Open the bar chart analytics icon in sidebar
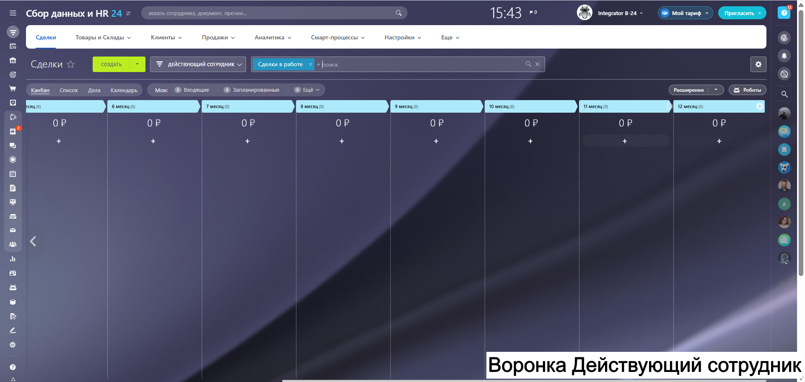 point(13,259)
